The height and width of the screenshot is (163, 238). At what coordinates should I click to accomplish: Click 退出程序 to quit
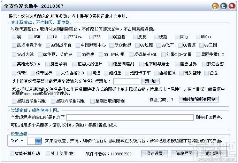point(214,154)
